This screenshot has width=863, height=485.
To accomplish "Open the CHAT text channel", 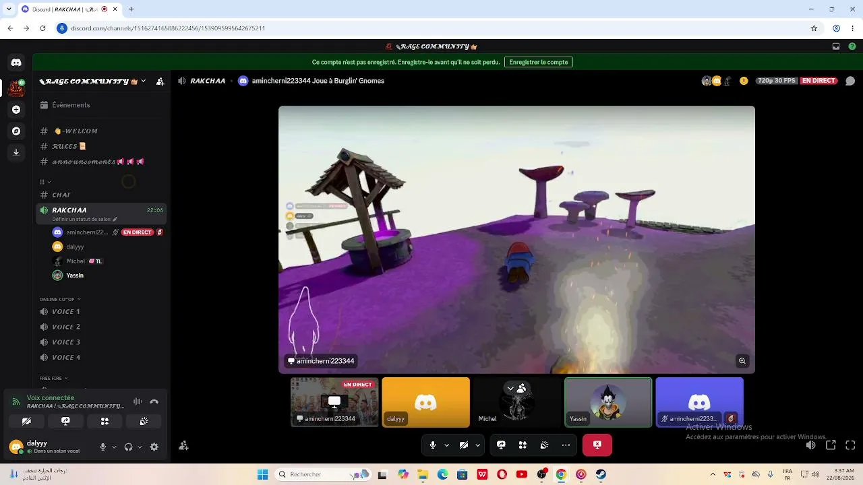I will coord(101,195).
